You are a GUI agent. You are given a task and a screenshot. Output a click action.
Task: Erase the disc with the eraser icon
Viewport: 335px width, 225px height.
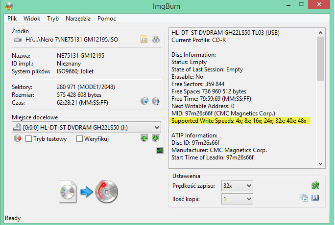pos(18,138)
